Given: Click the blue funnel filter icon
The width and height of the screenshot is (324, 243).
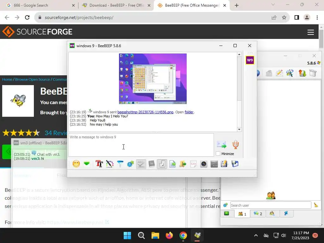Looking at the screenshot, I should click(120, 164).
